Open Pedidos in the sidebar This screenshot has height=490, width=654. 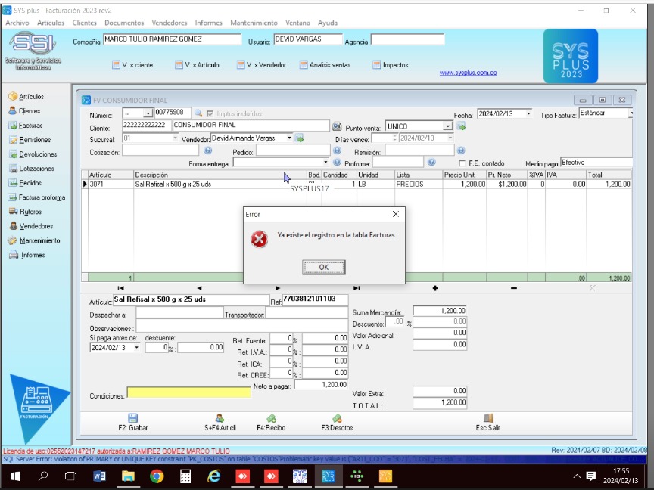click(25, 183)
